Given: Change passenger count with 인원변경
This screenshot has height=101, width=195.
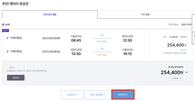Looking at the screenshot, I should pos(16,78).
